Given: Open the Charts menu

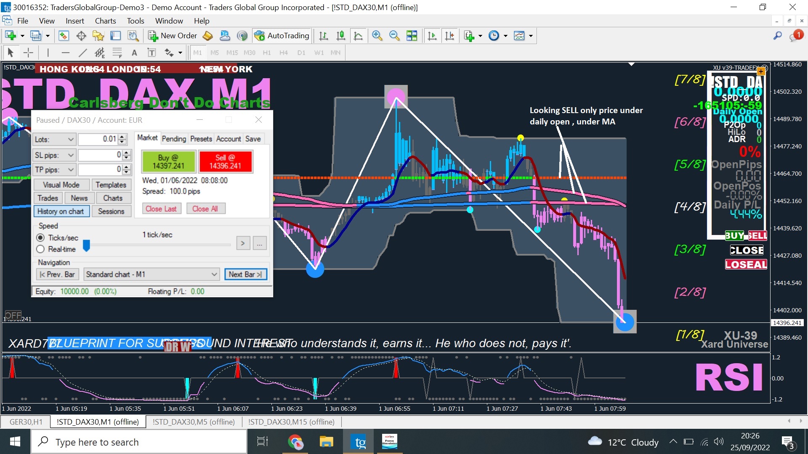Looking at the screenshot, I should point(105,21).
